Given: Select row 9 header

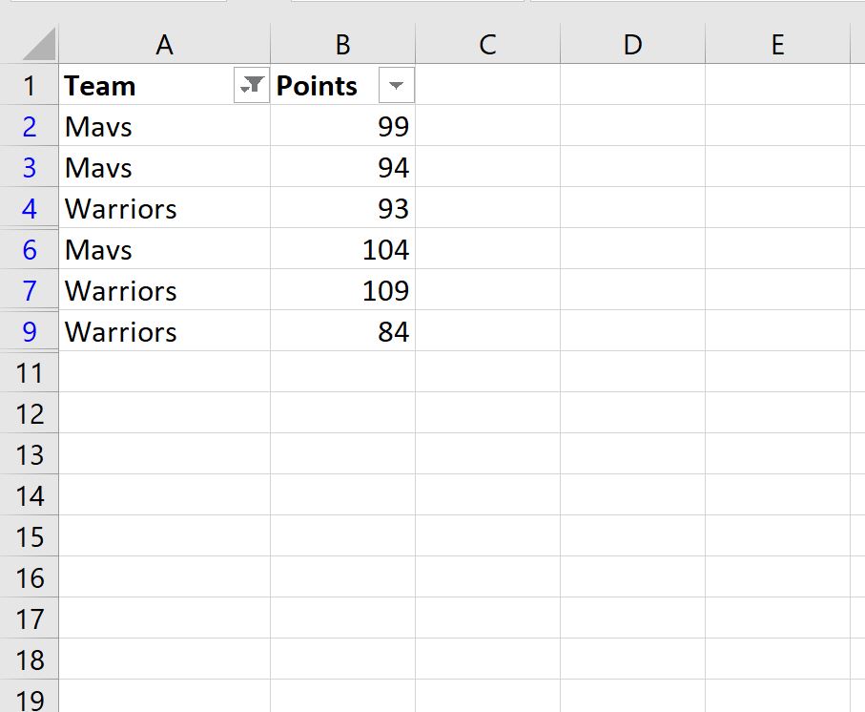Looking at the screenshot, I should point(29,332).
